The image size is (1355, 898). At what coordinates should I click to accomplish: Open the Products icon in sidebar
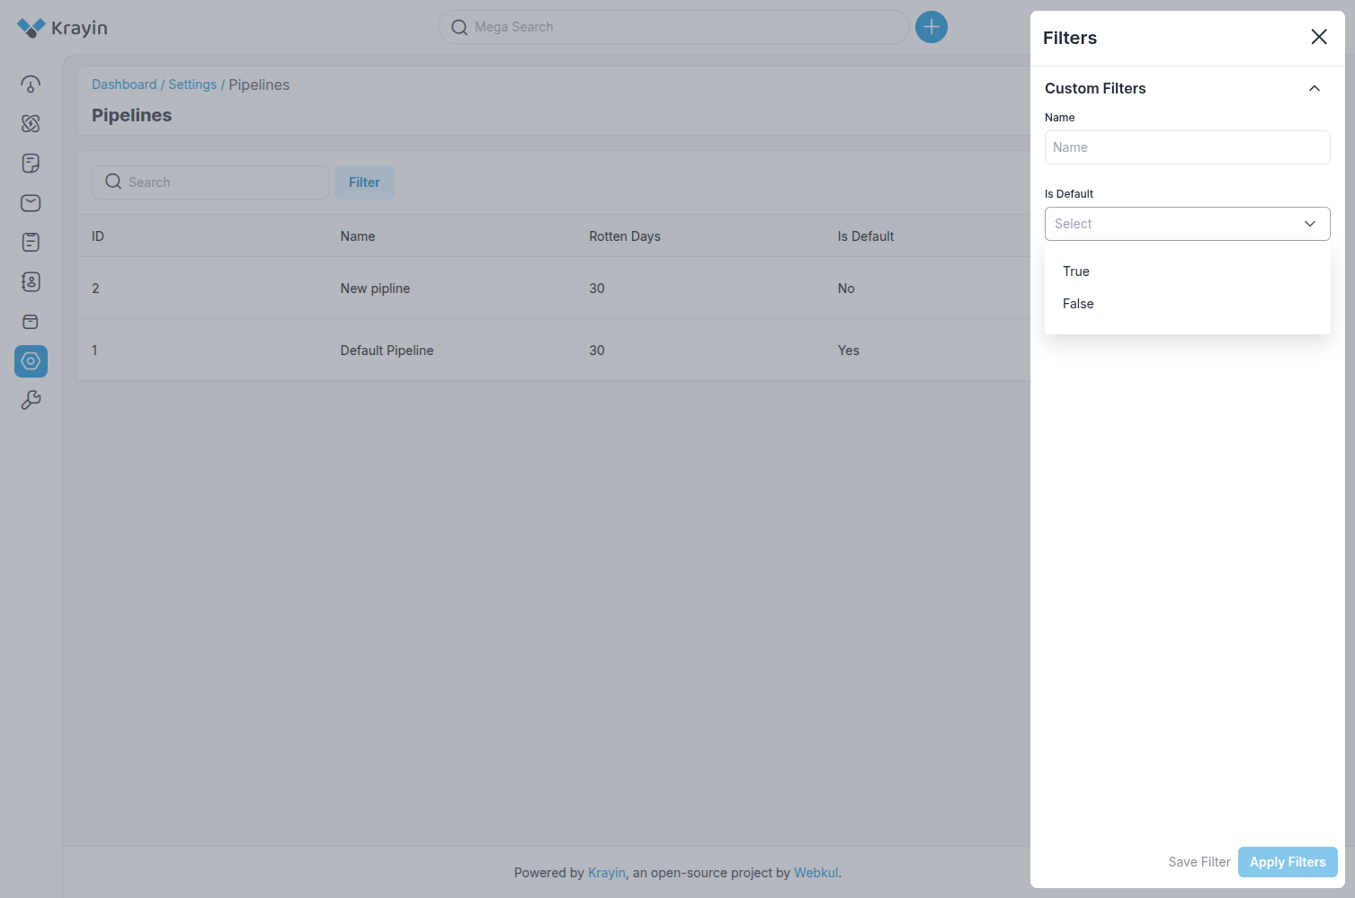tap(31, 322)
